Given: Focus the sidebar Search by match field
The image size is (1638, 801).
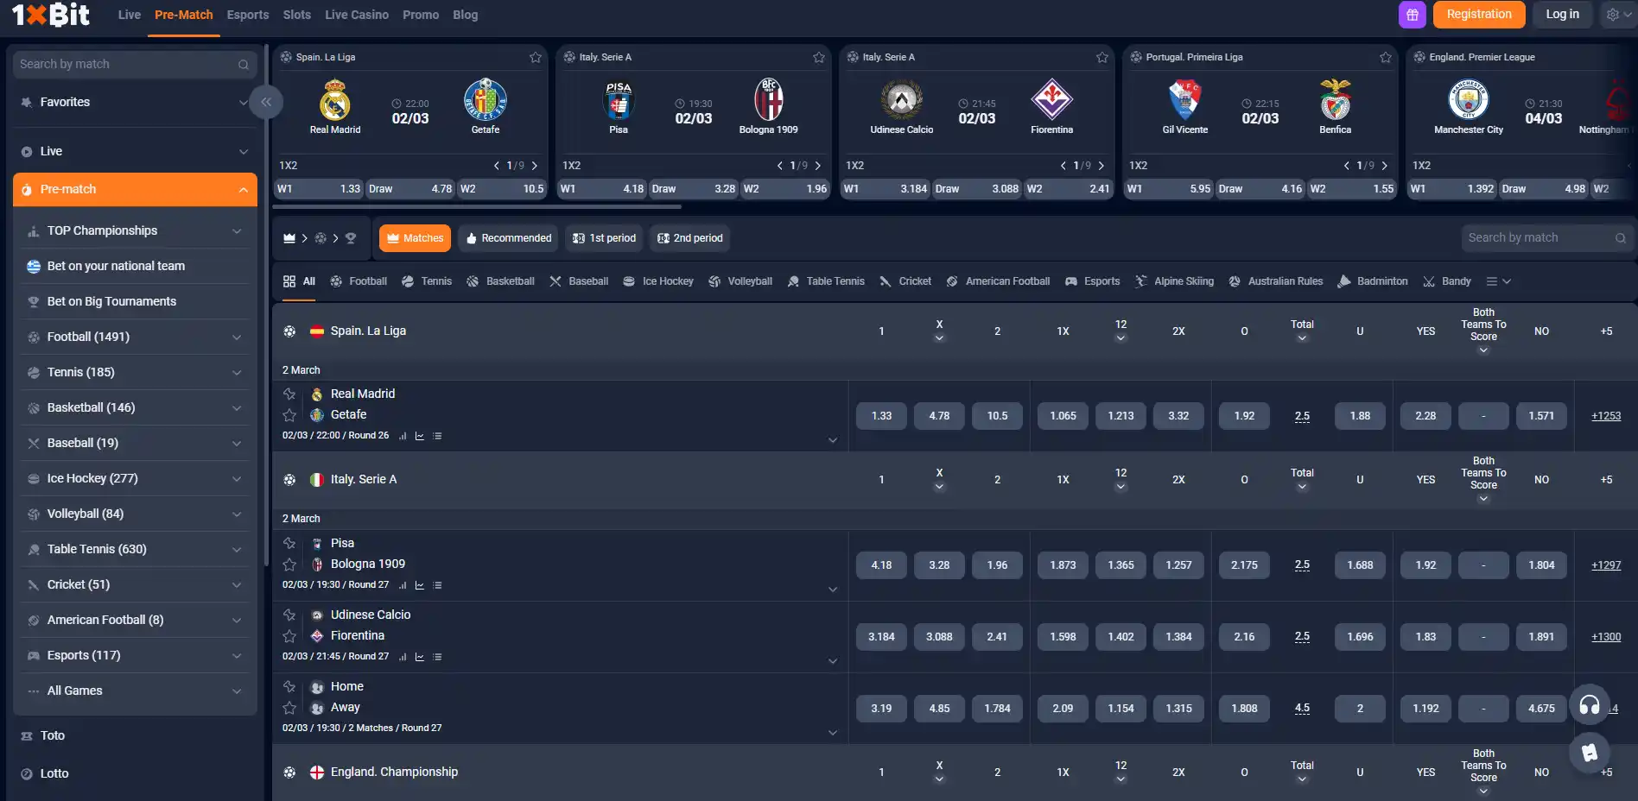Looking at the screenshot, I should tap(135, 65).
